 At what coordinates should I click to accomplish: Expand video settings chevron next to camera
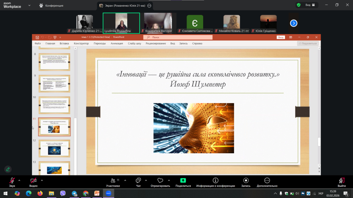42,180
